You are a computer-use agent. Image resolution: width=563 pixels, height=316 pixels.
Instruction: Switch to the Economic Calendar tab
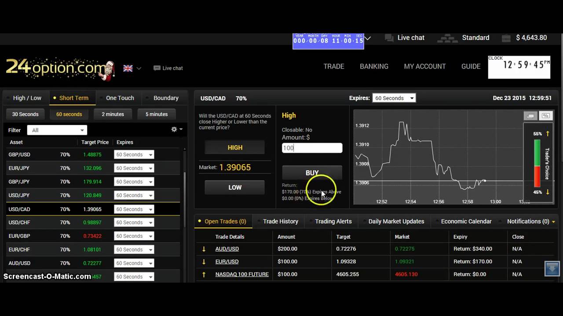click(466, 221)
